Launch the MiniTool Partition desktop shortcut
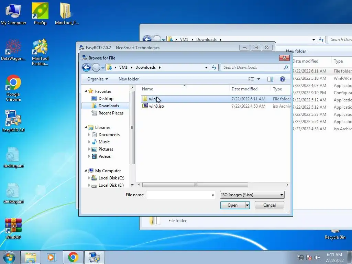 40,52
